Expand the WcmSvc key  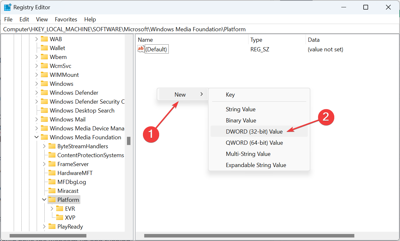pyautogui.click(x=37, y=66)
